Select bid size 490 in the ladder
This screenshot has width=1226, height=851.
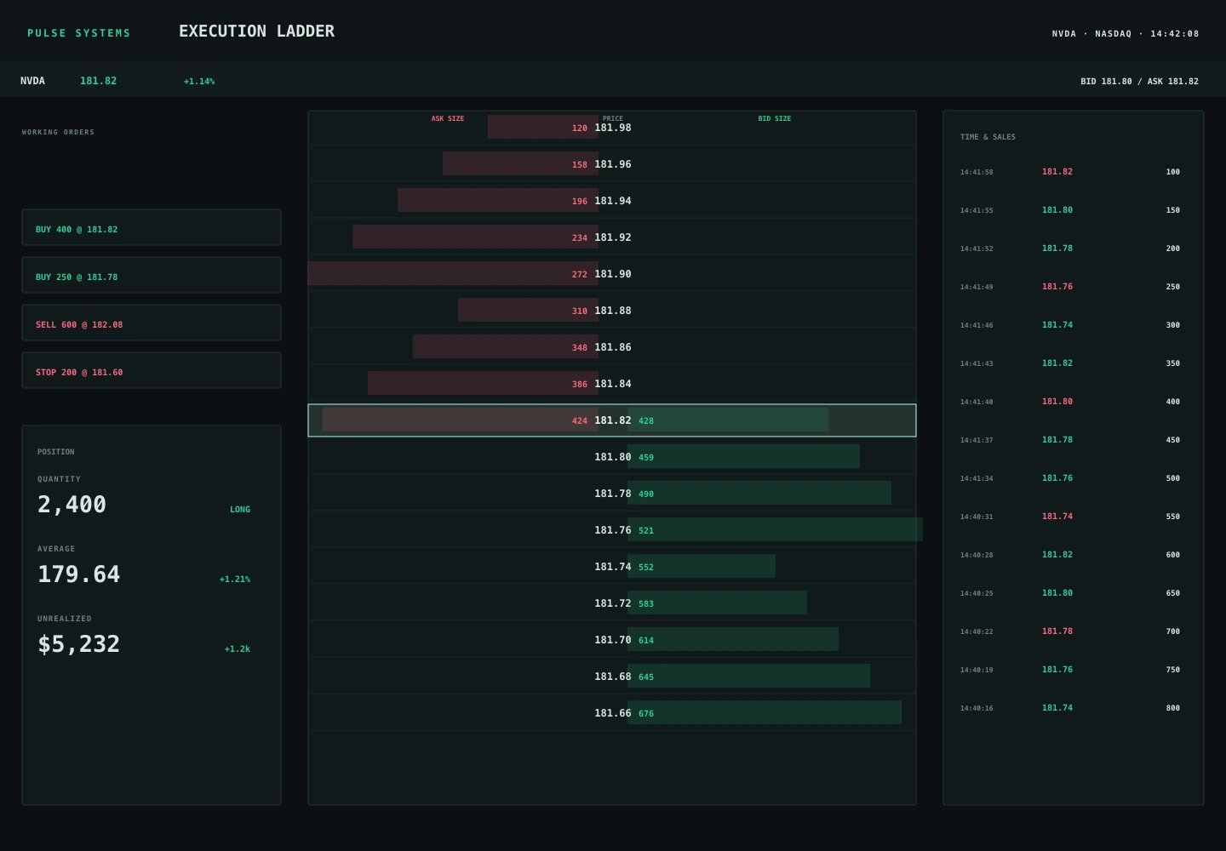646,494
